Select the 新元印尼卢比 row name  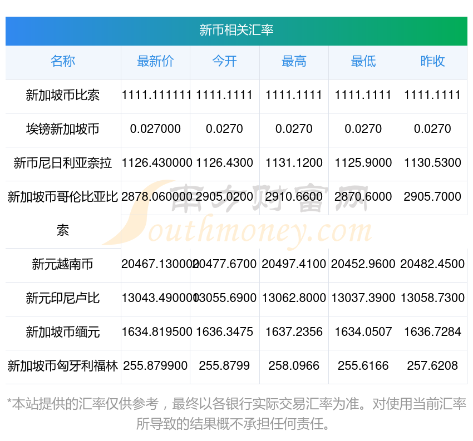[63, 298]
